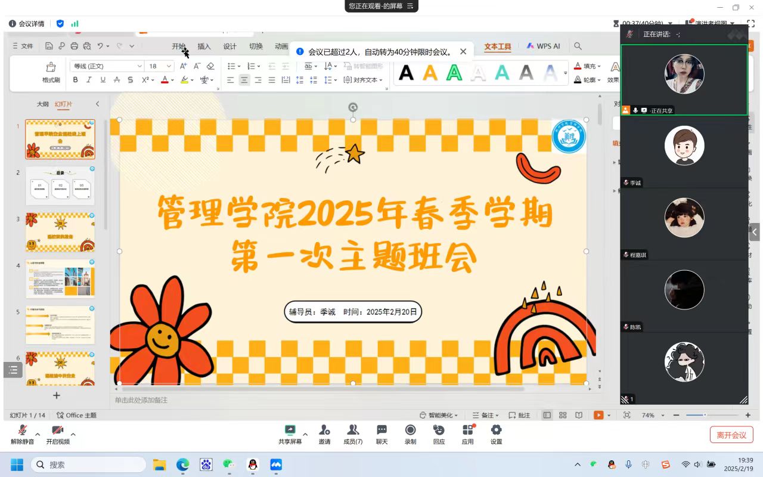The height and width of the screenshot is (477, 763).
Task: Open meeting 设置 settings gear
Action: tap(496, 430)
